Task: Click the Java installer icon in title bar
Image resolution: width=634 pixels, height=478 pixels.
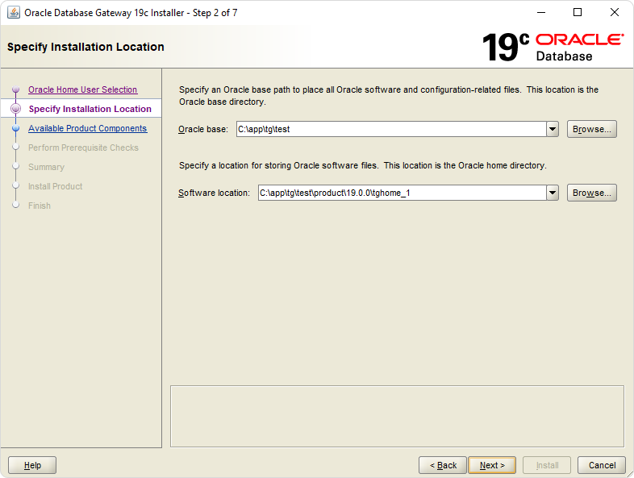Action: pyautogui.click(x=14, y=13)
